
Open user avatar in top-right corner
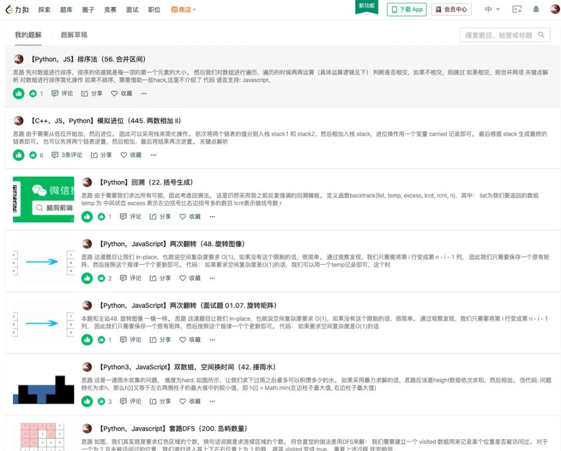click(555, 9)
